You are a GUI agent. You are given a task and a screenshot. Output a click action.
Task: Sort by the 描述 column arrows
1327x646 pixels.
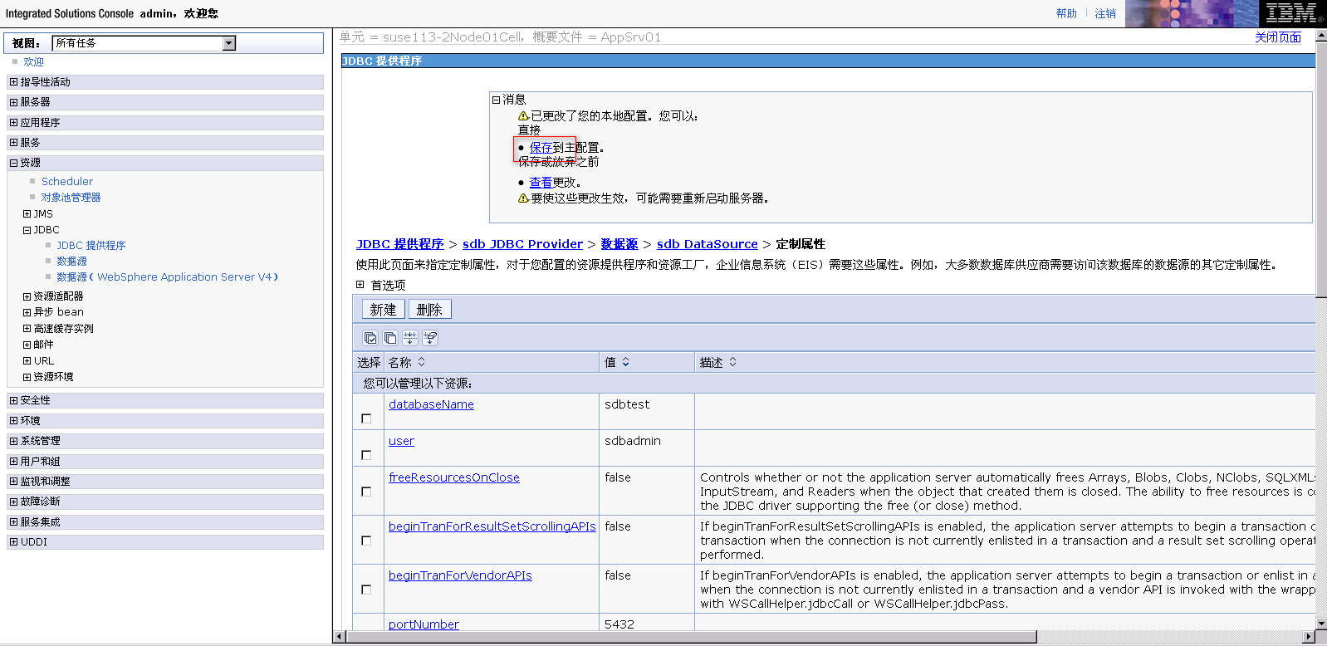pyautogui.click(x=732, y=362)
